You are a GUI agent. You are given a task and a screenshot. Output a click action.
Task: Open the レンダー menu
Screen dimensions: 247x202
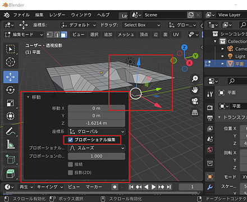(57, 15)
